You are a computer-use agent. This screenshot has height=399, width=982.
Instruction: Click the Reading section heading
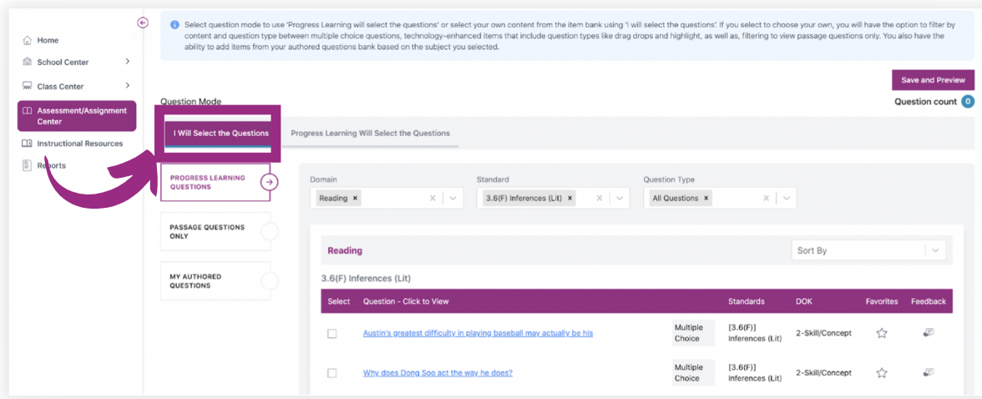click(x=345, y=250)
